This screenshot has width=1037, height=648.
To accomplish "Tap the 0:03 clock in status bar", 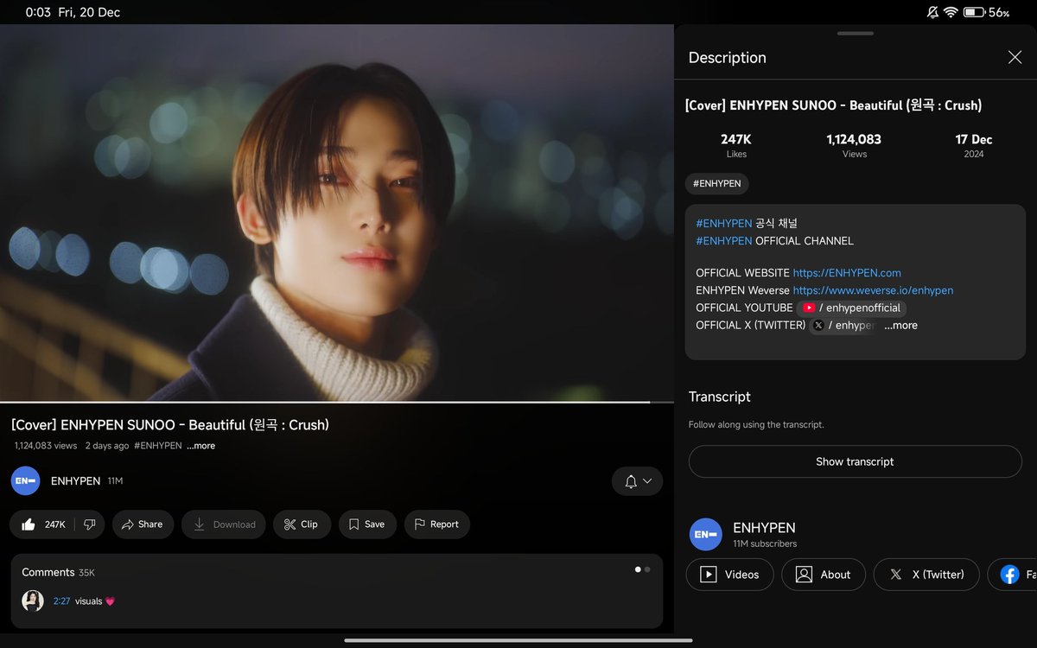I will click(x=38, y=12).
